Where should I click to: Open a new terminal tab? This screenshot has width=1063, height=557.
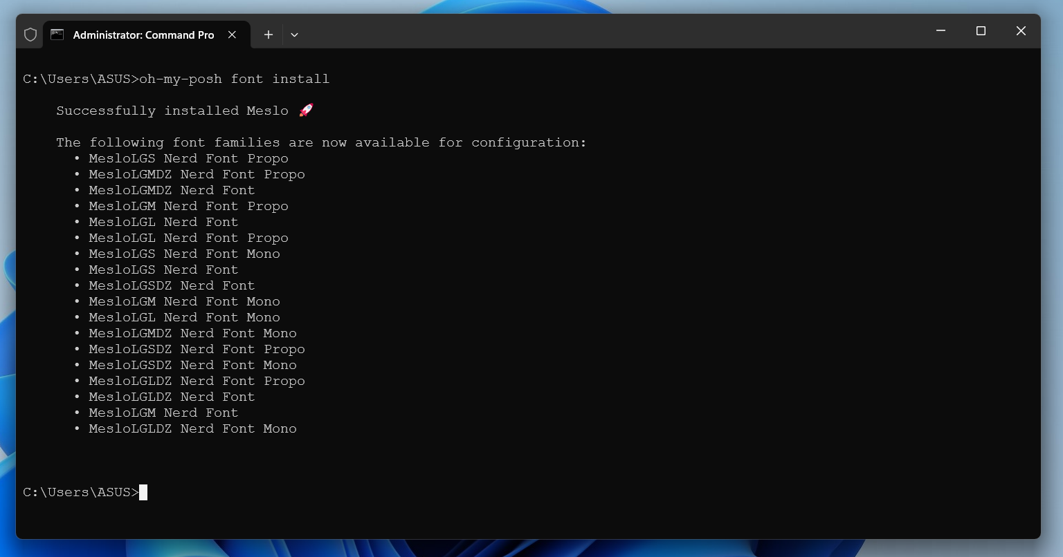(269, 35)
